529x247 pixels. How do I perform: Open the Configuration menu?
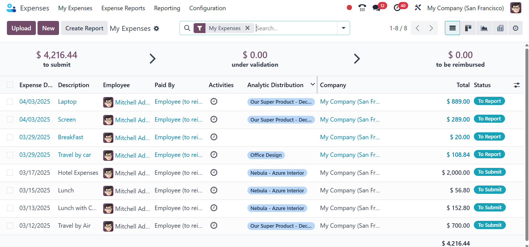click(x=207, y=8)
